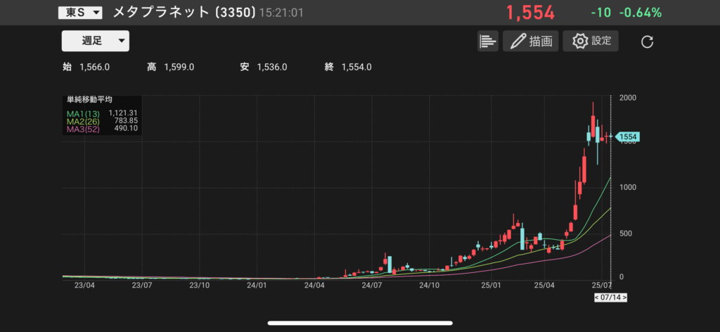The image size is (720, 332).
Task: Click the 24/07 date axis label
Action: [x=372, y=286]
